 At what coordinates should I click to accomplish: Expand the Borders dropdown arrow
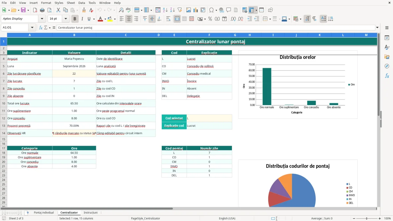pyautogui.click(x=270, y=19)
